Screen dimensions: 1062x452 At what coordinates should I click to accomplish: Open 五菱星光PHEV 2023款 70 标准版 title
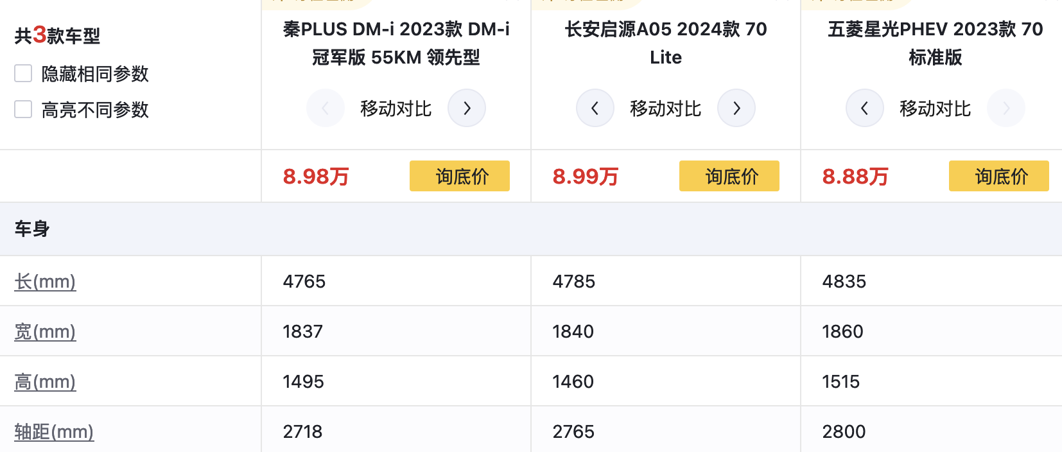[x=936, y=43]
